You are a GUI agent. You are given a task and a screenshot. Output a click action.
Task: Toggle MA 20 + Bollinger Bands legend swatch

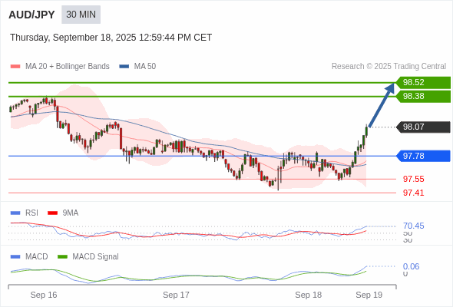tap(15, 67)
